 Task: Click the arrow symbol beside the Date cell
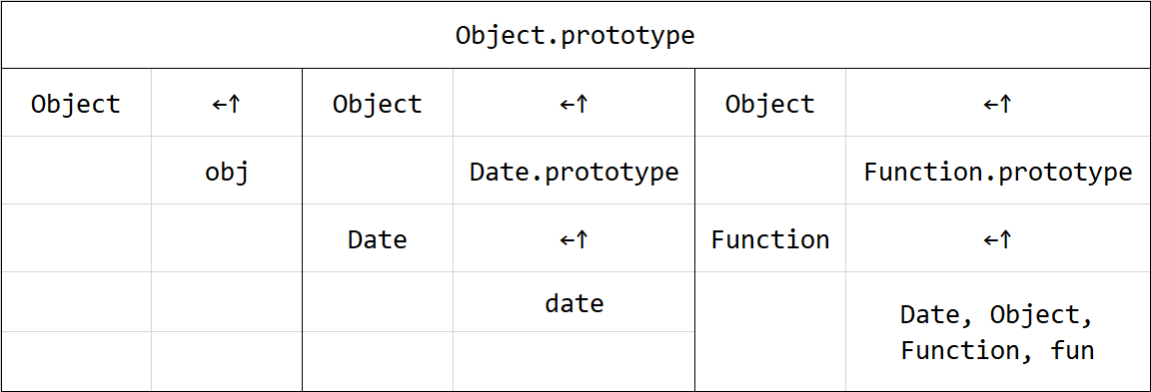click(575, 238)
